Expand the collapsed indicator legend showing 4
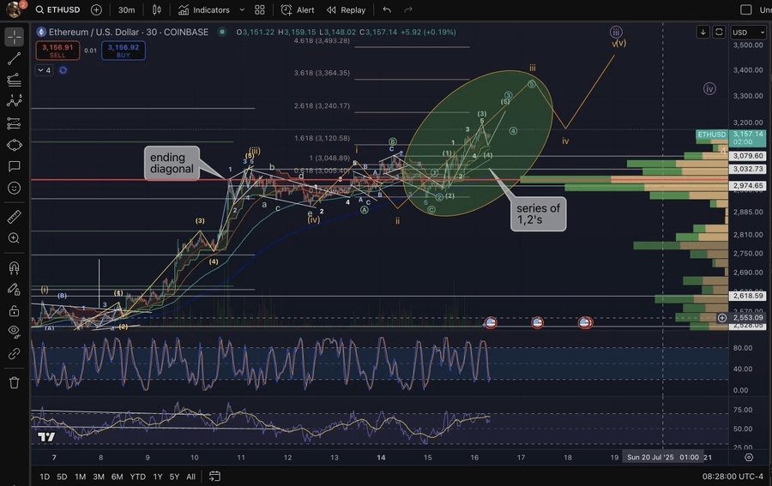 (43, 70)
